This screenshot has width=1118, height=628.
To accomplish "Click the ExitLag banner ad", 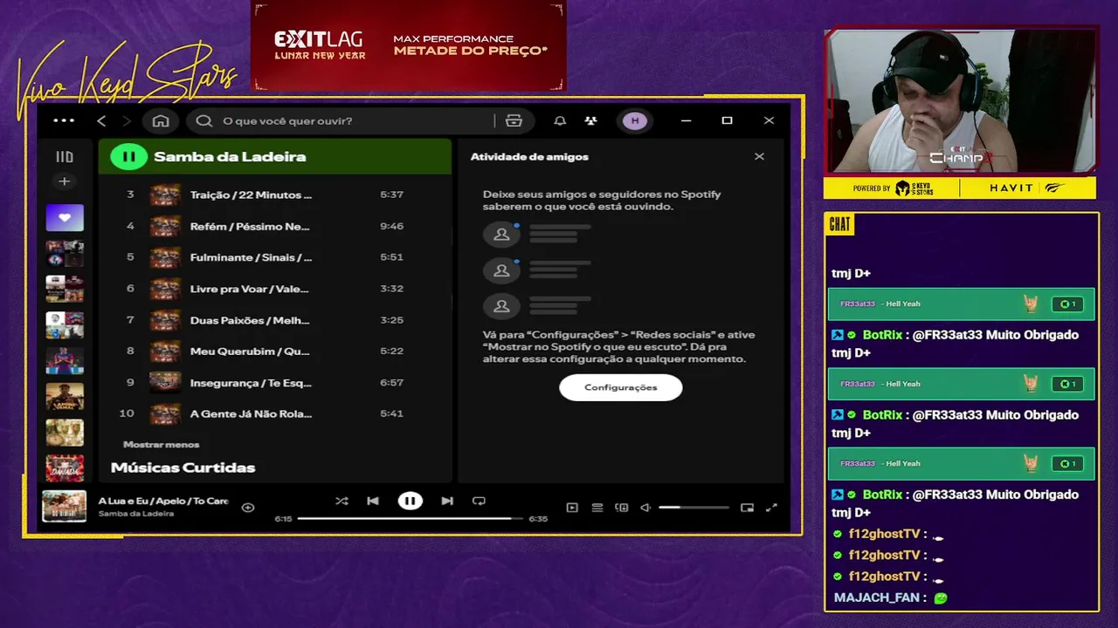I will (409, 45).
